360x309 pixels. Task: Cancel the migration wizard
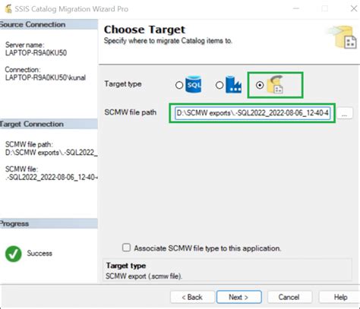[289, 297]
